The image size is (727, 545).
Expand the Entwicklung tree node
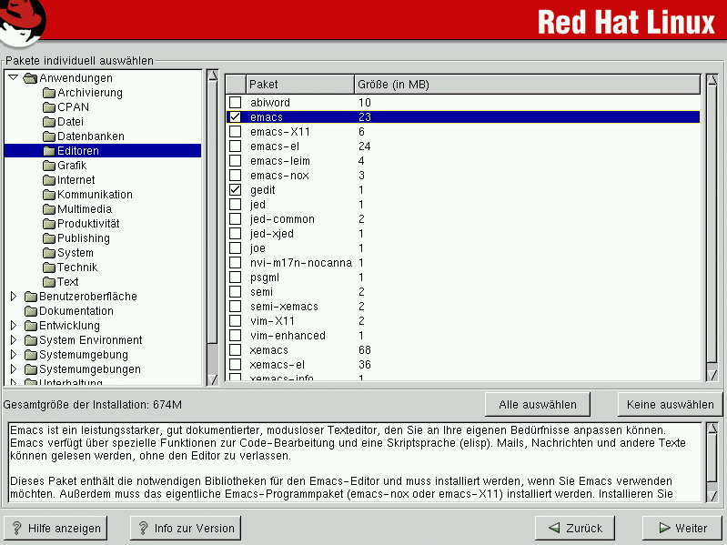13,326
